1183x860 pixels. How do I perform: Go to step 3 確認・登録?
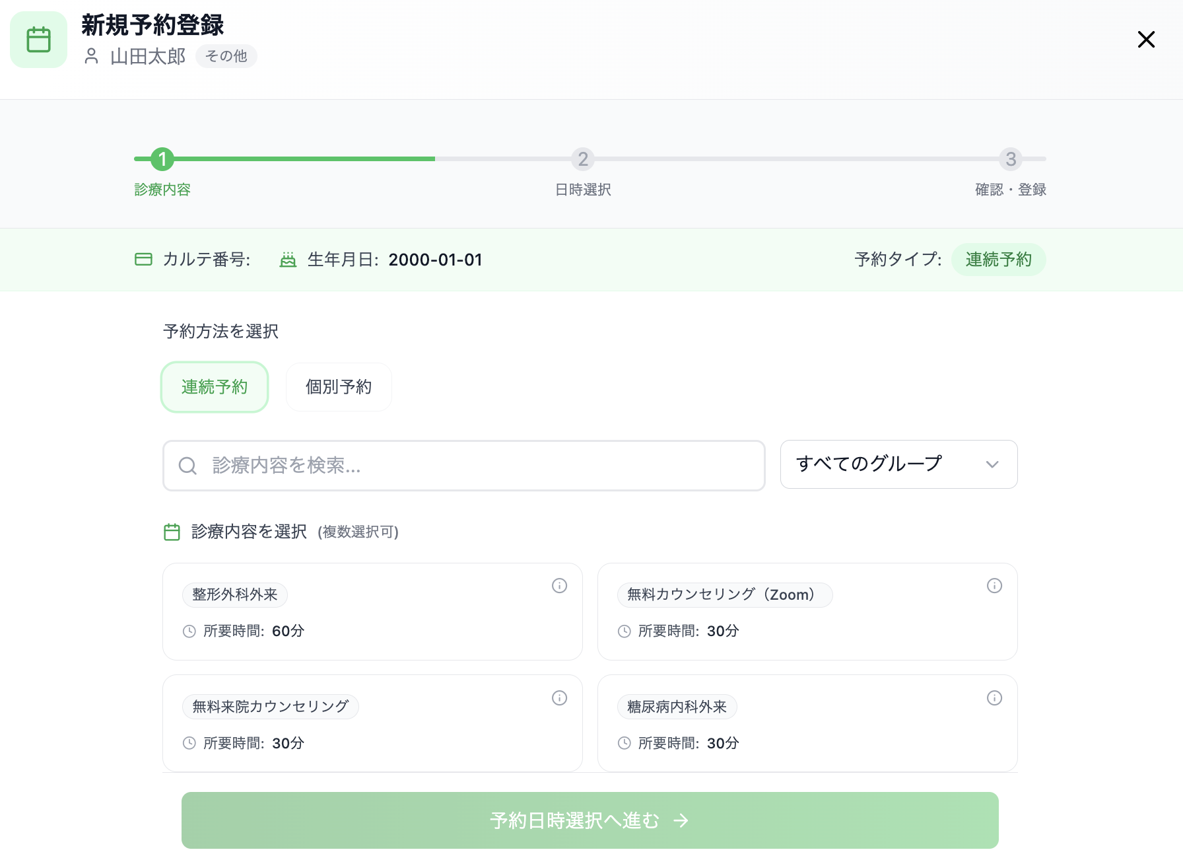[x=1011, y=159]
